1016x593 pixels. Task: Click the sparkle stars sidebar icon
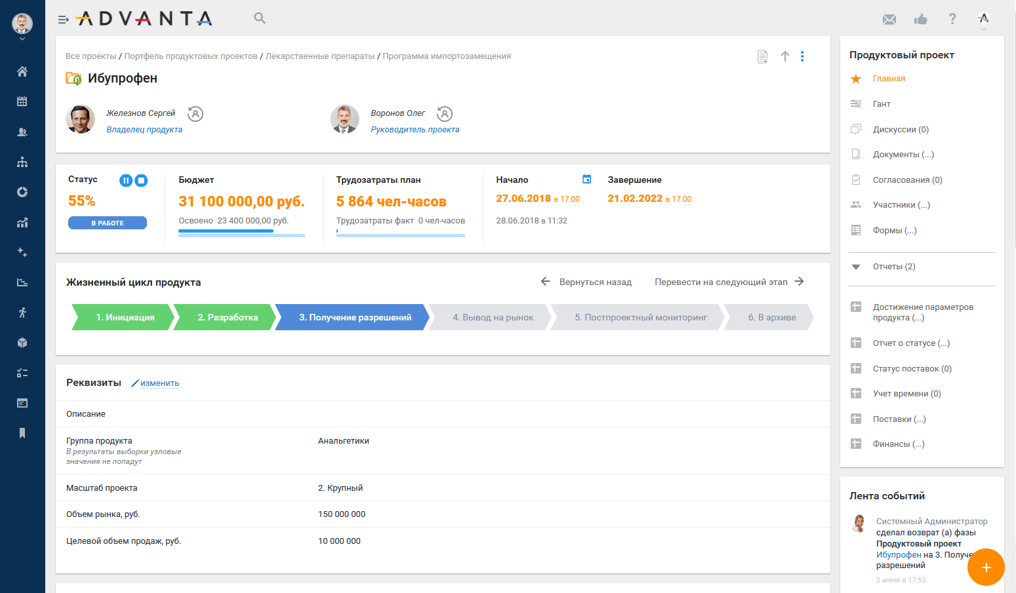(x=22, y=252)
